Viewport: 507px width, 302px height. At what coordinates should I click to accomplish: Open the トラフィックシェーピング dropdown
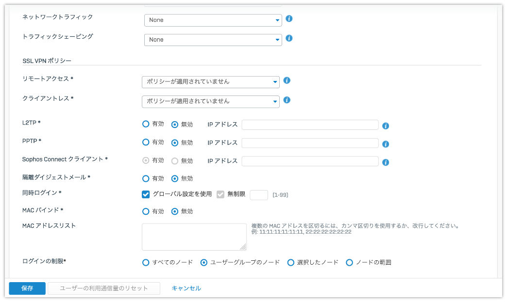tap(213, 40)
